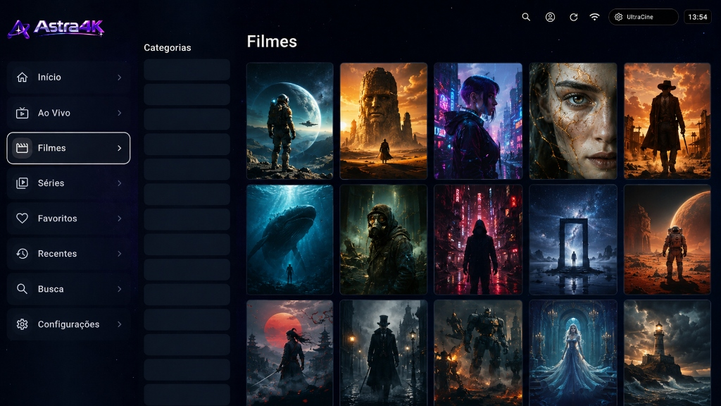The height and width of the screenshot is (406, 721).
Task: Select the Séries menu label
Action: (x=51, y=183)
